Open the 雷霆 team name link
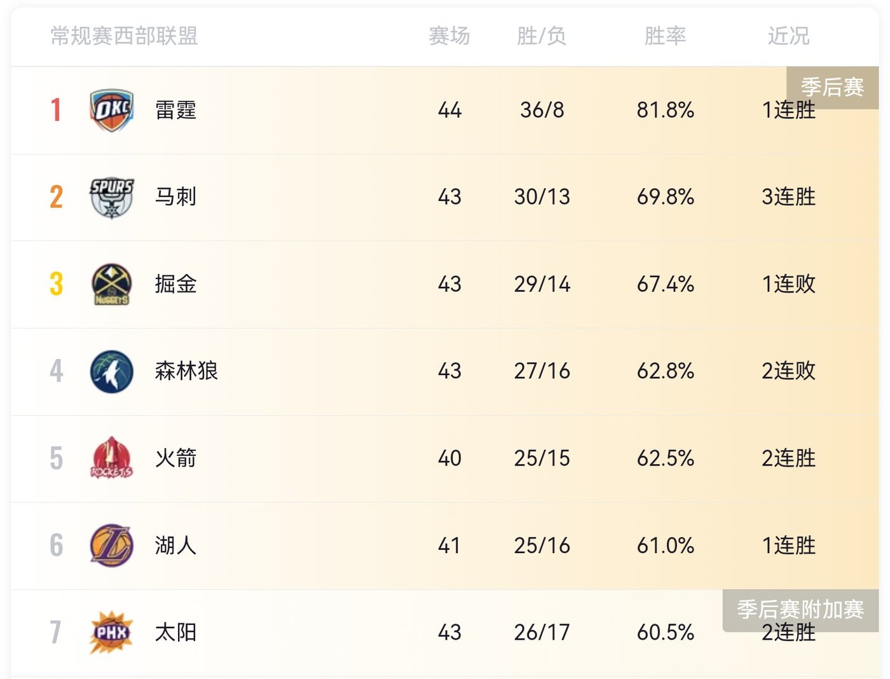The image size is (890, 679). pos(175,110)
